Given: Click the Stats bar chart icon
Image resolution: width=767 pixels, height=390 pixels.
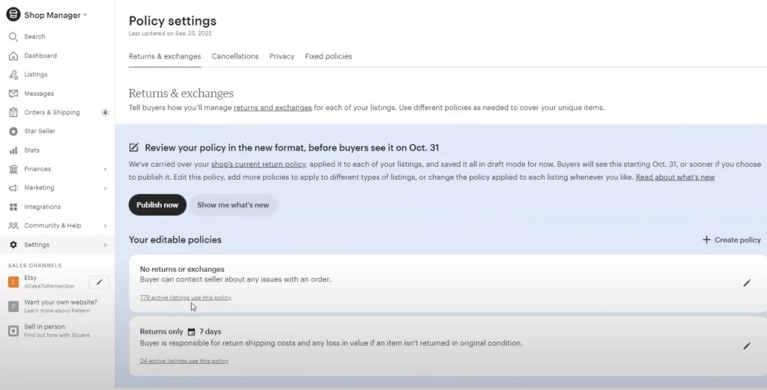Looking at the screenshot, I should coord(13,150).
